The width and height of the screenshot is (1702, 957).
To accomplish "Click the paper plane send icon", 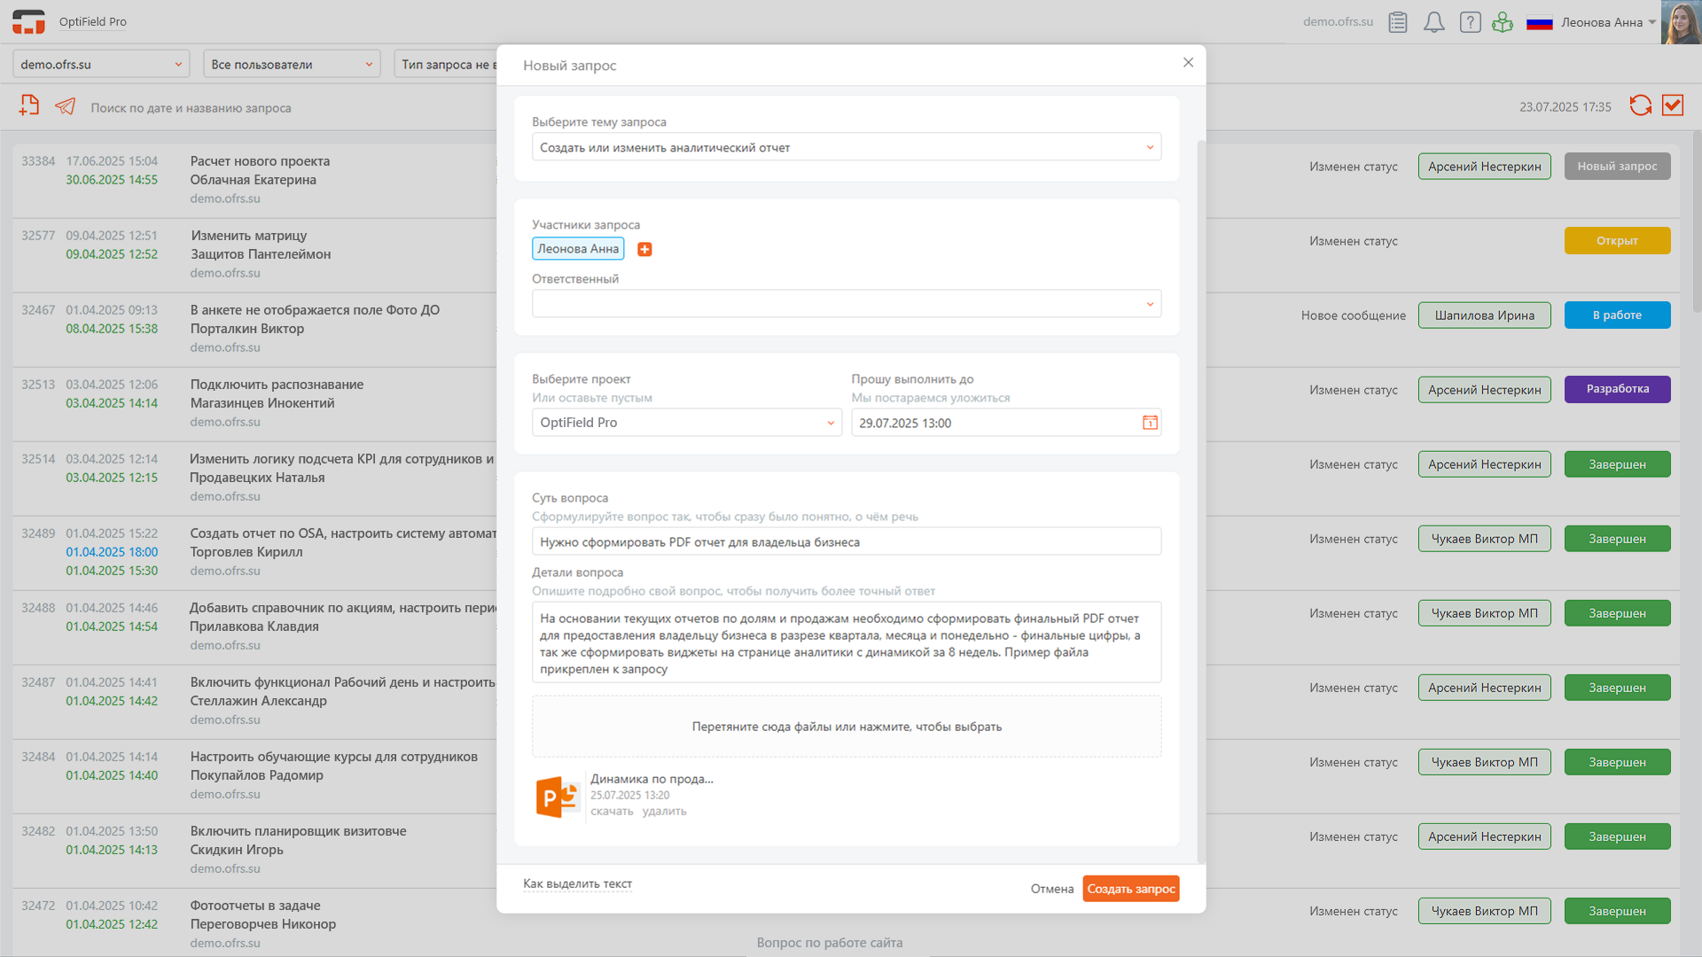I will pos(65,106).
